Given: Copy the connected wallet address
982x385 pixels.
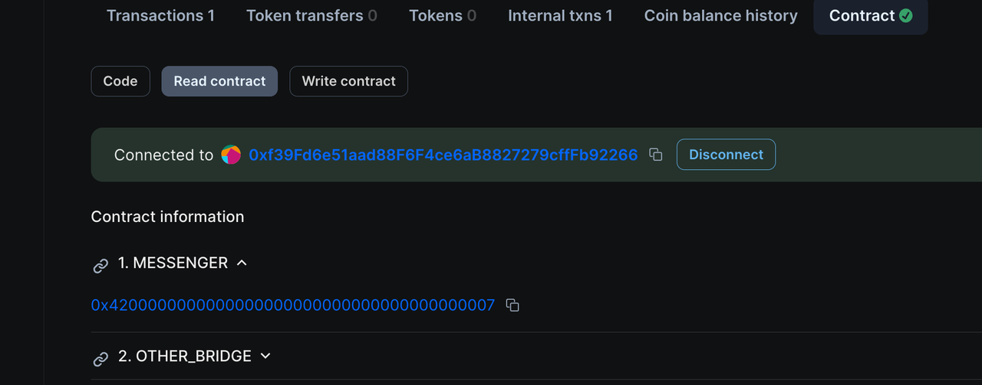Looking at the screenshot, I should tap(656, 155).
